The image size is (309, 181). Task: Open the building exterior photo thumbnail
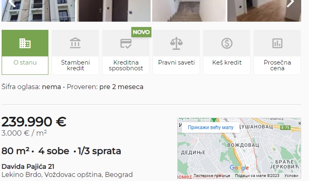click(38, 11)
